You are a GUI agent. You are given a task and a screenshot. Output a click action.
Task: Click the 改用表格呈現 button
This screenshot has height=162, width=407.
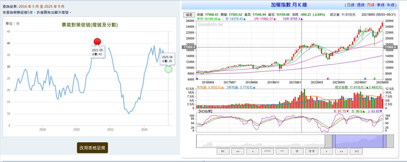92,148
